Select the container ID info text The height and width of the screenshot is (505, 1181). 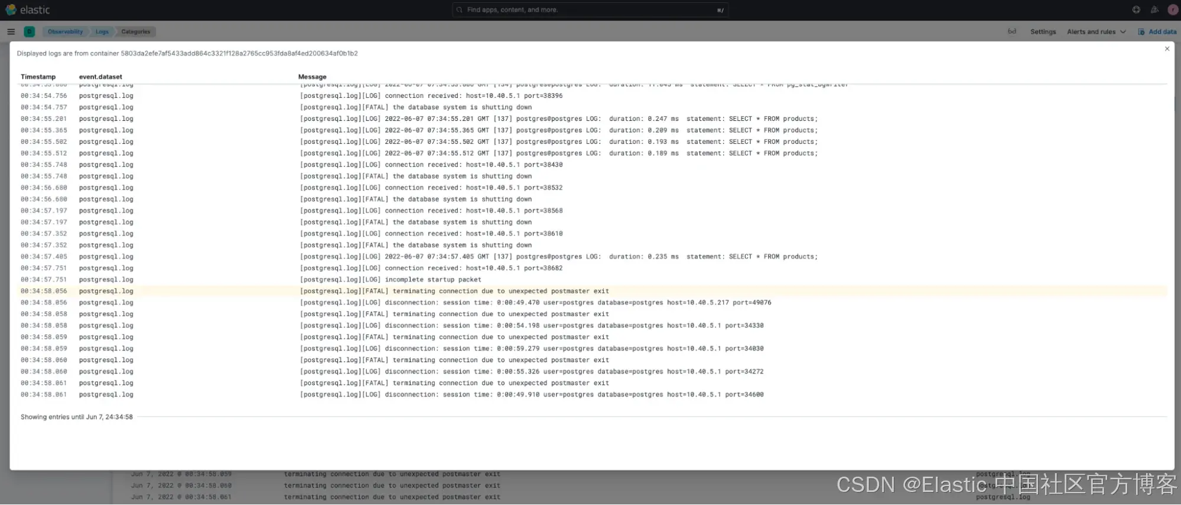click(x=187, y=53)
